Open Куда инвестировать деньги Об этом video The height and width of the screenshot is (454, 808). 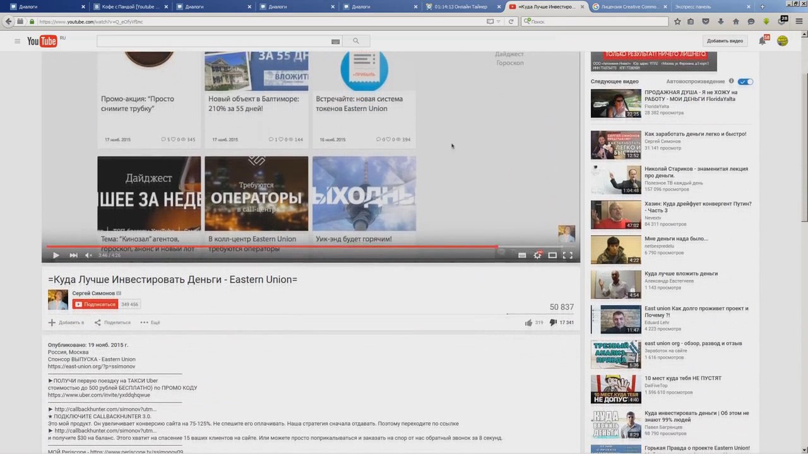[x=696, y=416]
